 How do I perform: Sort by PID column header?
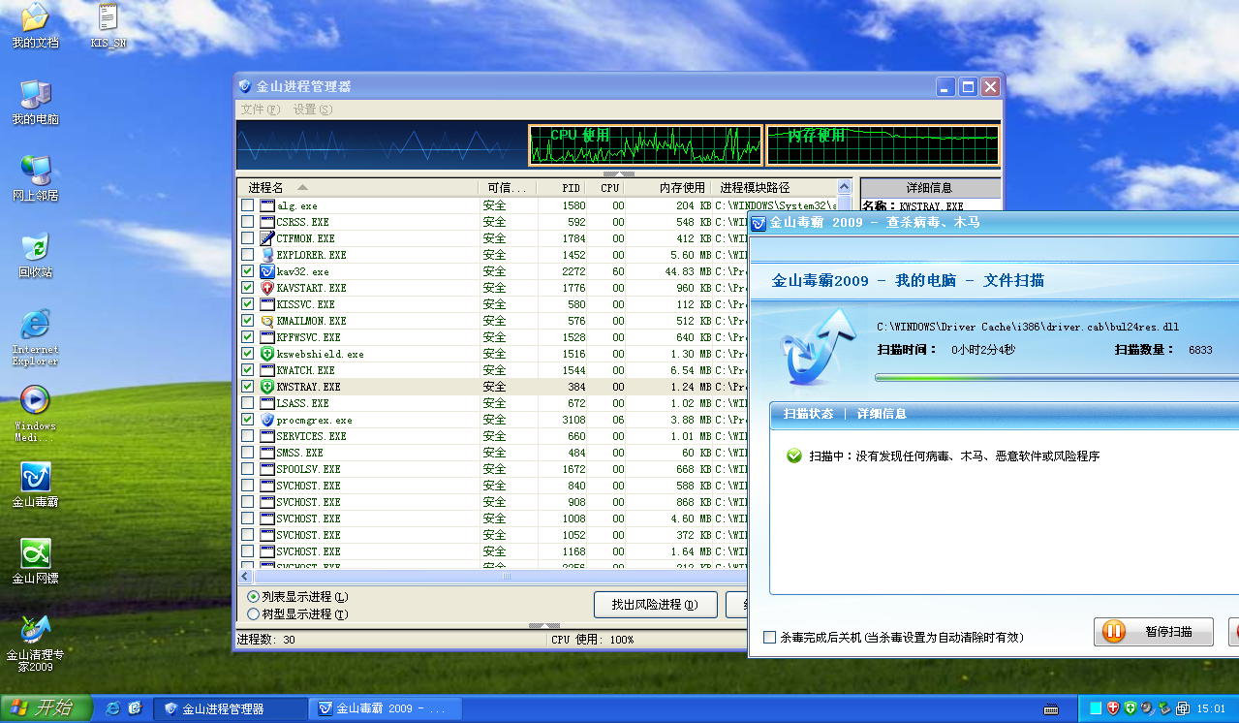(563, 188)
